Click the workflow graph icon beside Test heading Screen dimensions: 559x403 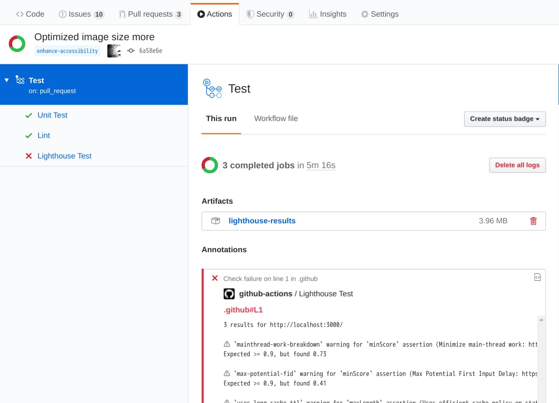pos(212,88)
